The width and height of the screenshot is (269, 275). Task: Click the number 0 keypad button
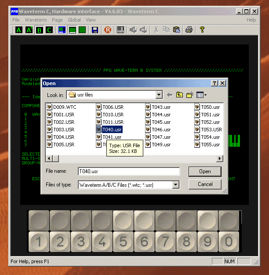(x=229, y=242)
